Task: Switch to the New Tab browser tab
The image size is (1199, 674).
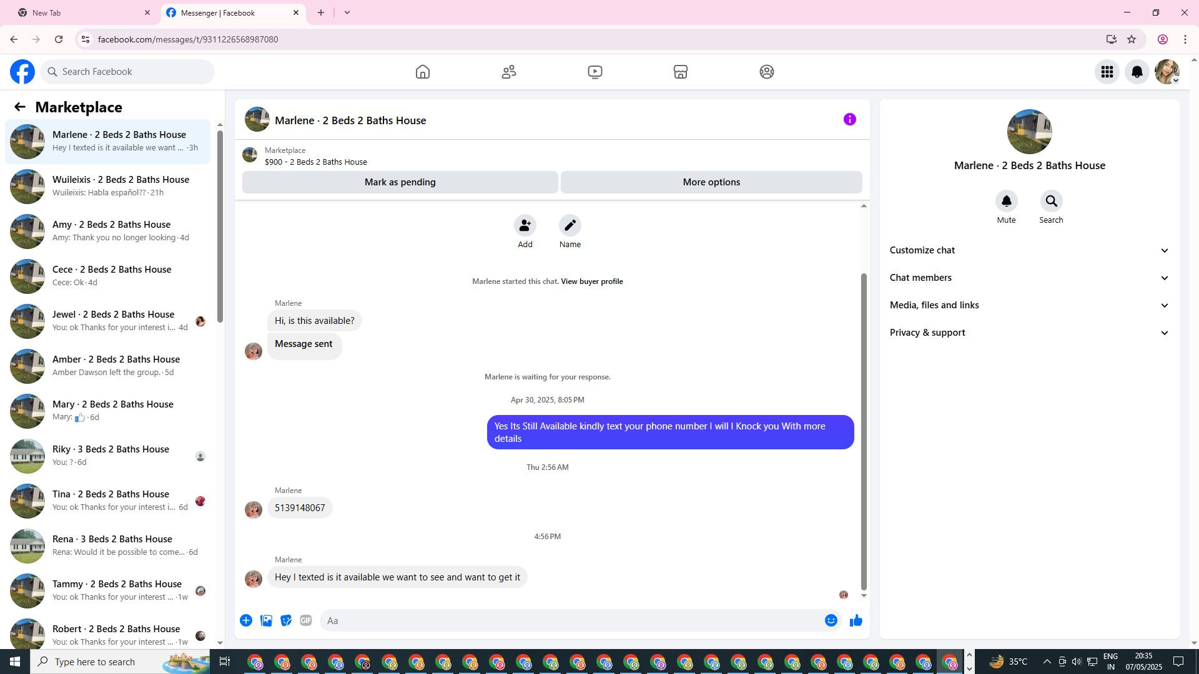Action: (x=81, y=12)
